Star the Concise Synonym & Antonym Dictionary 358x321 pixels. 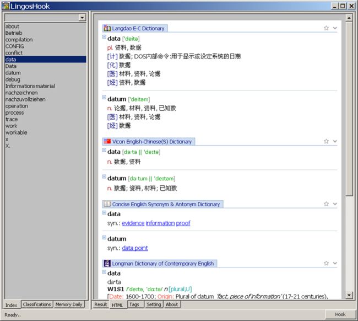coord(326,204)
